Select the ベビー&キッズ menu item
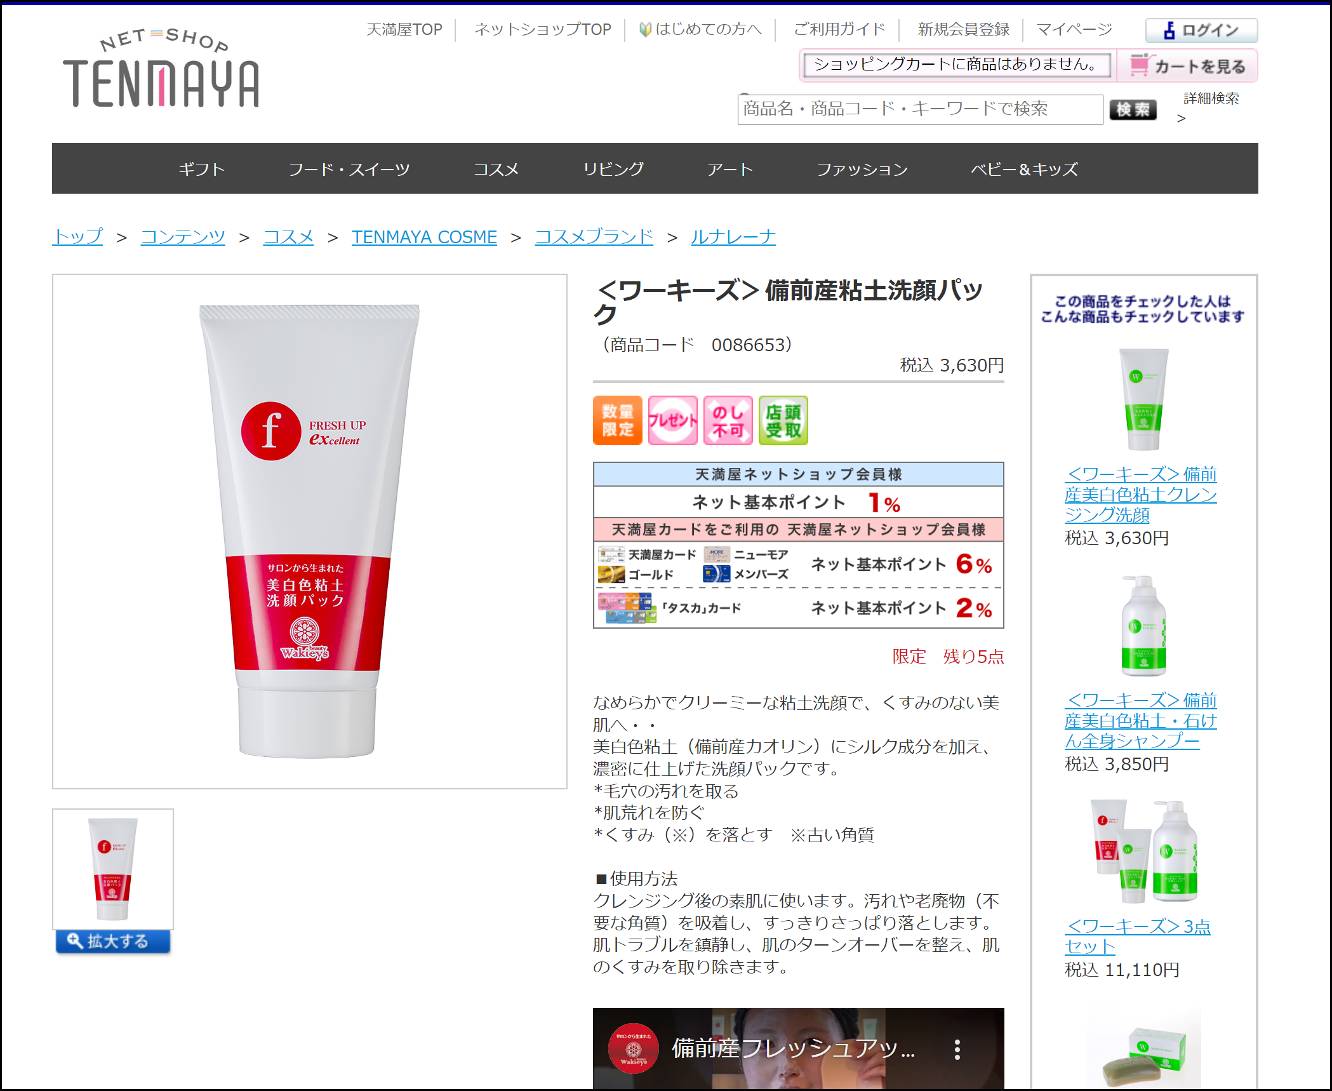Screen dimensions: 1332x1091 [1025, 169]
